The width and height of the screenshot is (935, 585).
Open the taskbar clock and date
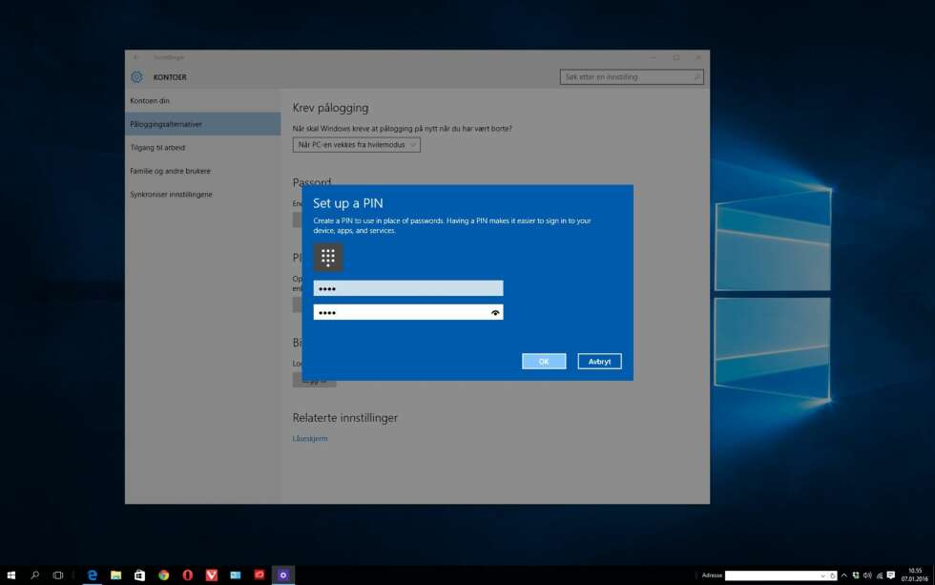(914, 575)
